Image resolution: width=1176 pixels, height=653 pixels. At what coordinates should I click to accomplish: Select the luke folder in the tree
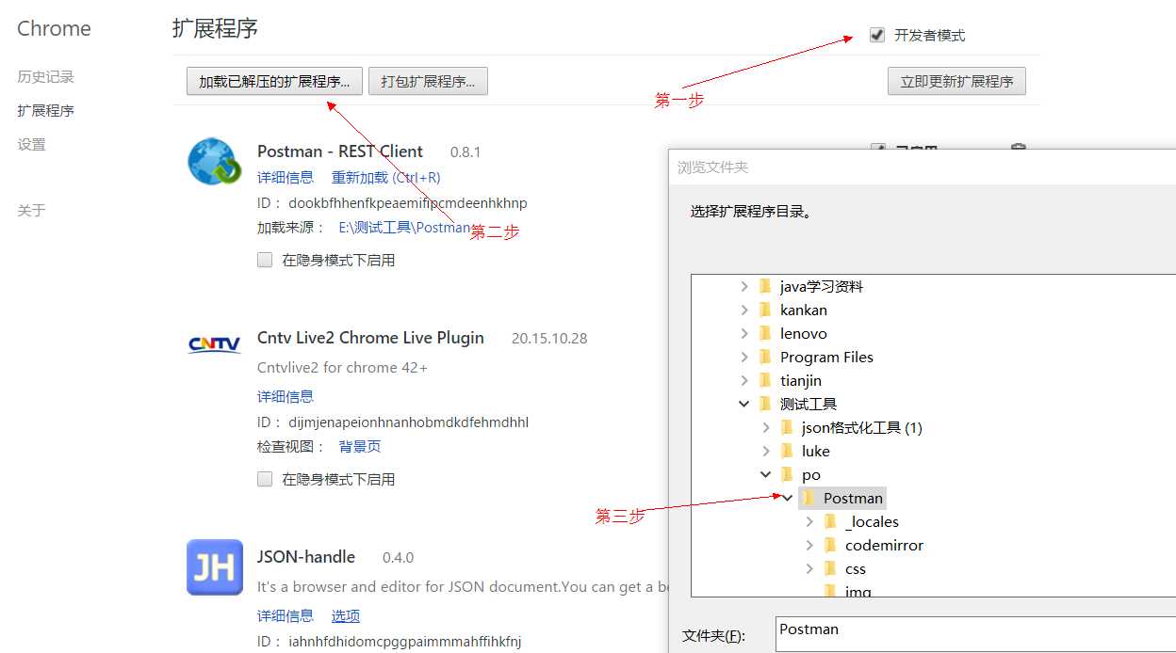point(816,451)
